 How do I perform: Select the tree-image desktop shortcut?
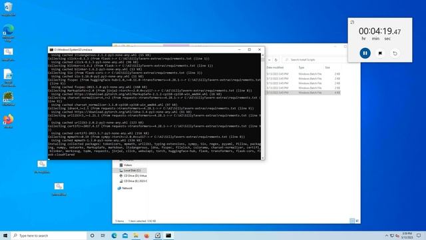tap(8, 99)
